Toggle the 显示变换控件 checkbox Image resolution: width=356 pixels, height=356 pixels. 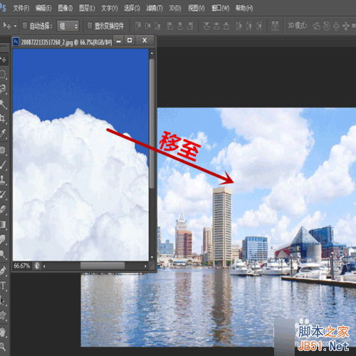tap(90, 26)
